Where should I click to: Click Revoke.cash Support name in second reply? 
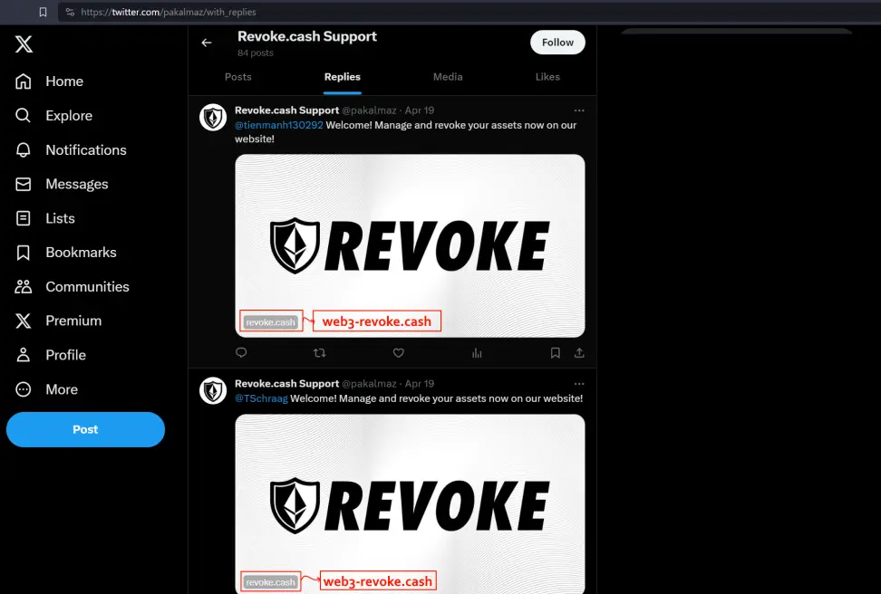pyautogui.click(x=287, y=384)
